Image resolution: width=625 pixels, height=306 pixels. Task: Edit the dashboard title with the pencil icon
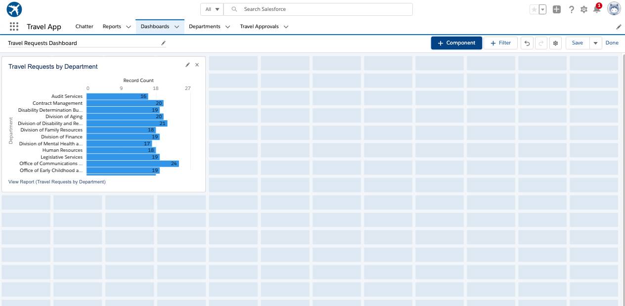coord(163,44)
